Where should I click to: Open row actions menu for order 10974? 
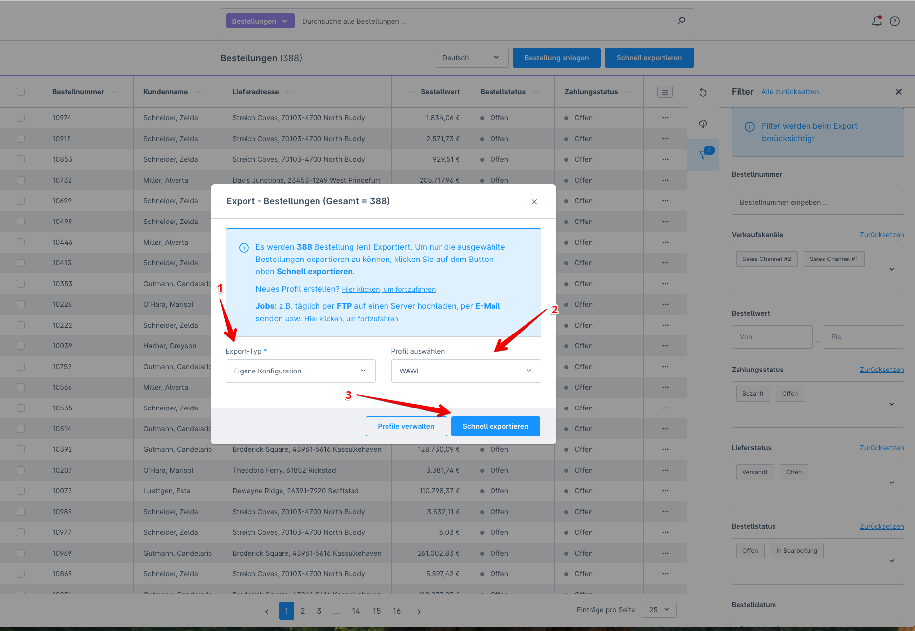tap(665, 118)
